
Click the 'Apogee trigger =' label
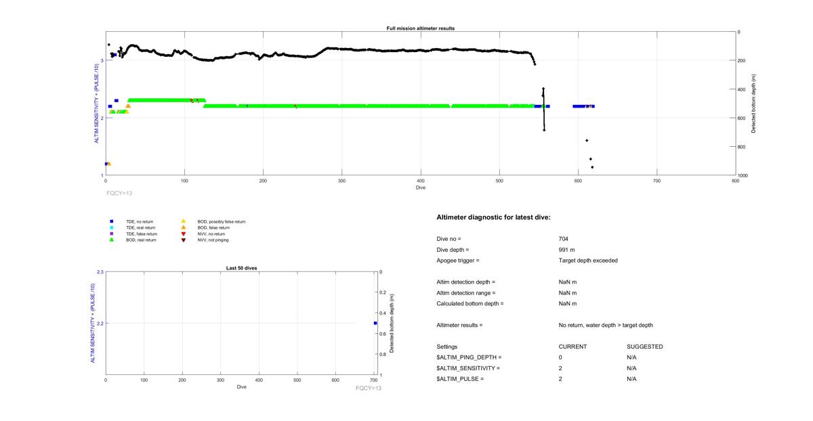pos(457,261)
